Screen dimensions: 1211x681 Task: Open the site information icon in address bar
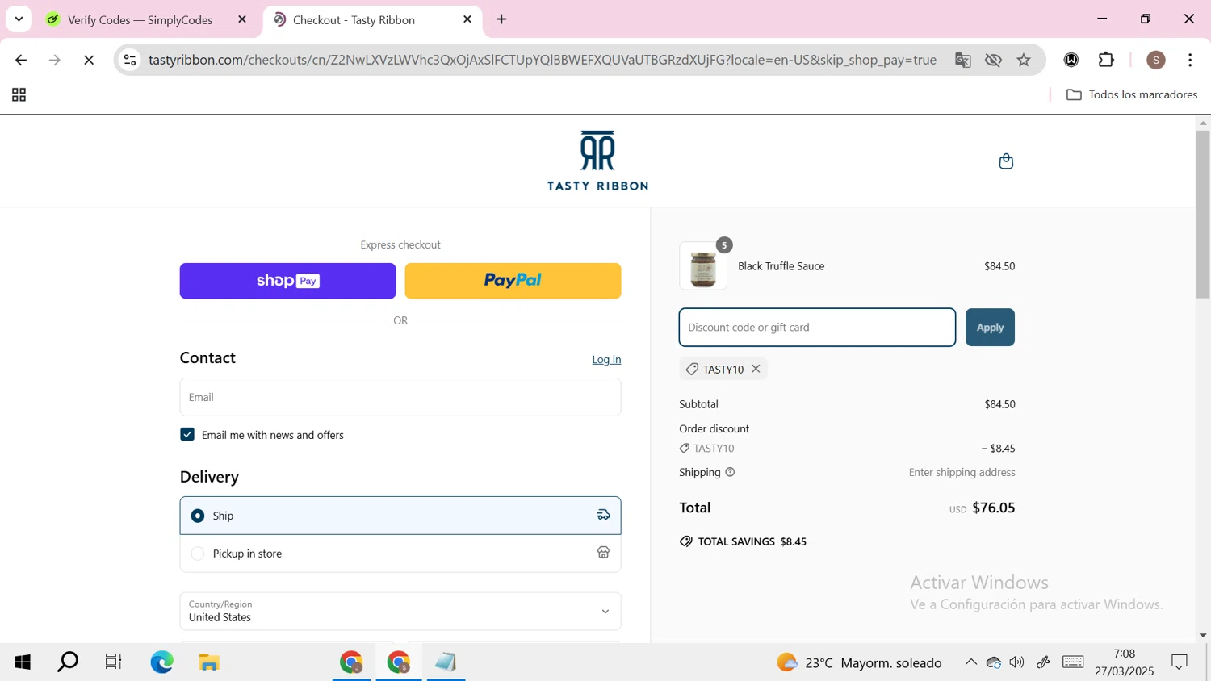(x=130, y=60)
